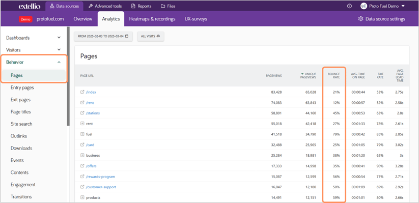Switch to Heatmaps & recordings tab
Image resolution: width=419 pixels, height=203 pixels.
click(152, 19)
